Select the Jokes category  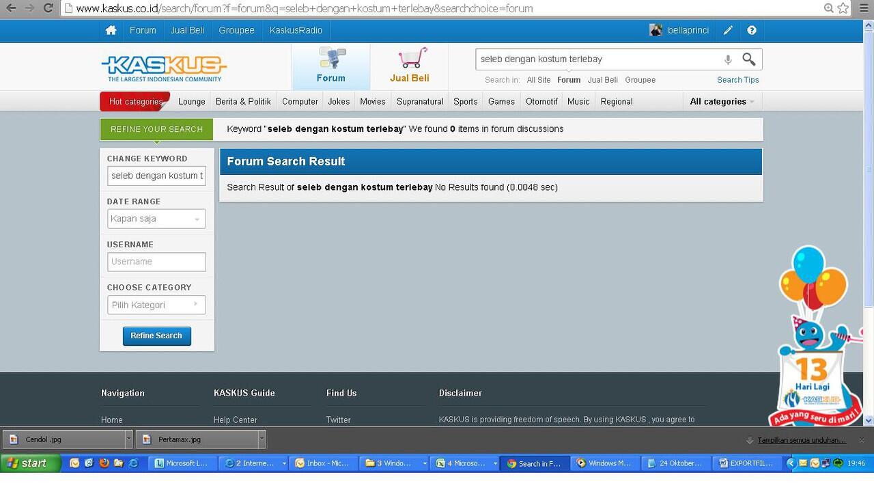pos(339,101)
